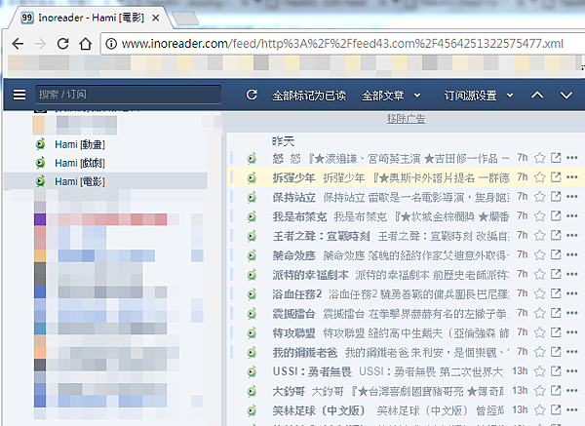Star the 怒 article
The height and width of the screenshot is (426, 585).
point(539,158)
